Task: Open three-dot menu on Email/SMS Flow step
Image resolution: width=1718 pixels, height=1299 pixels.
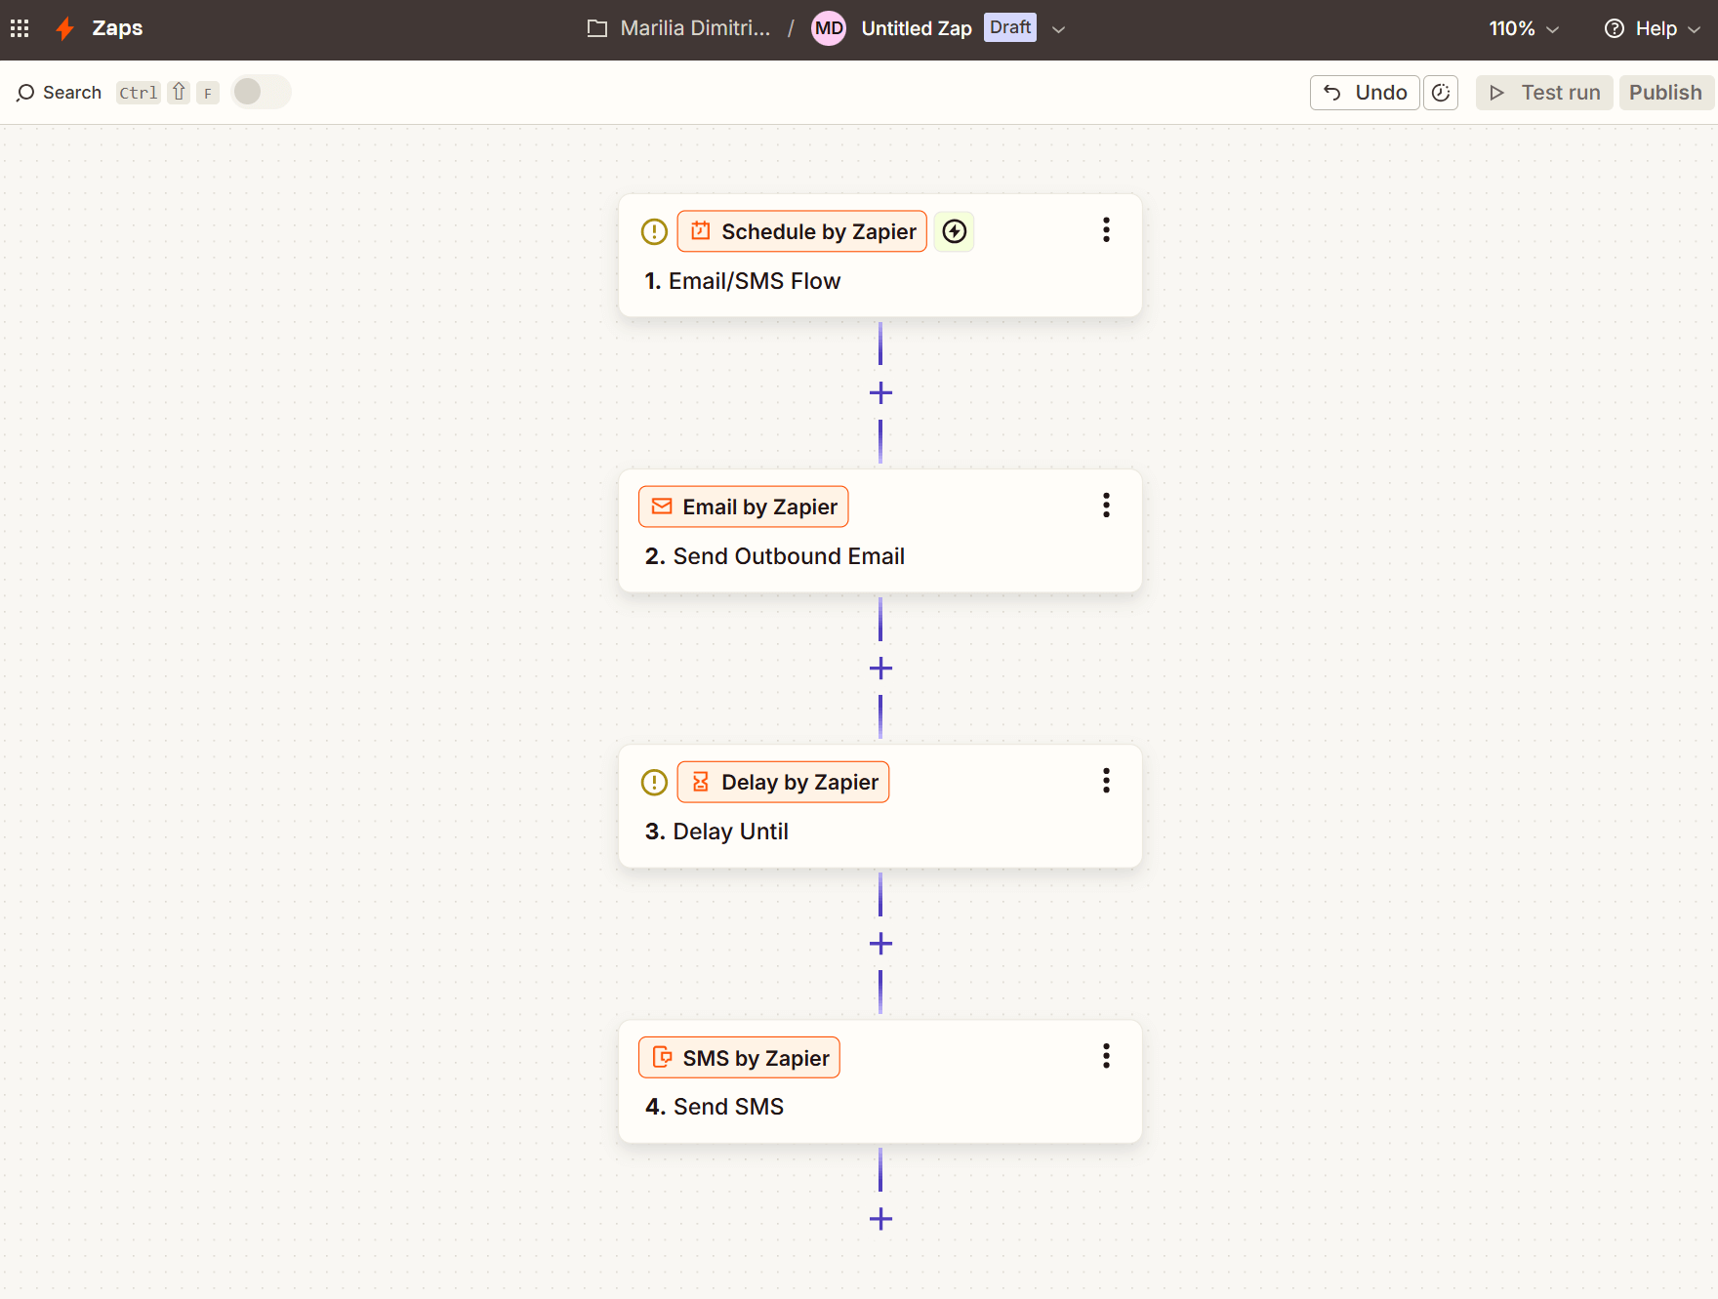Action: [x=1106, y=230]
